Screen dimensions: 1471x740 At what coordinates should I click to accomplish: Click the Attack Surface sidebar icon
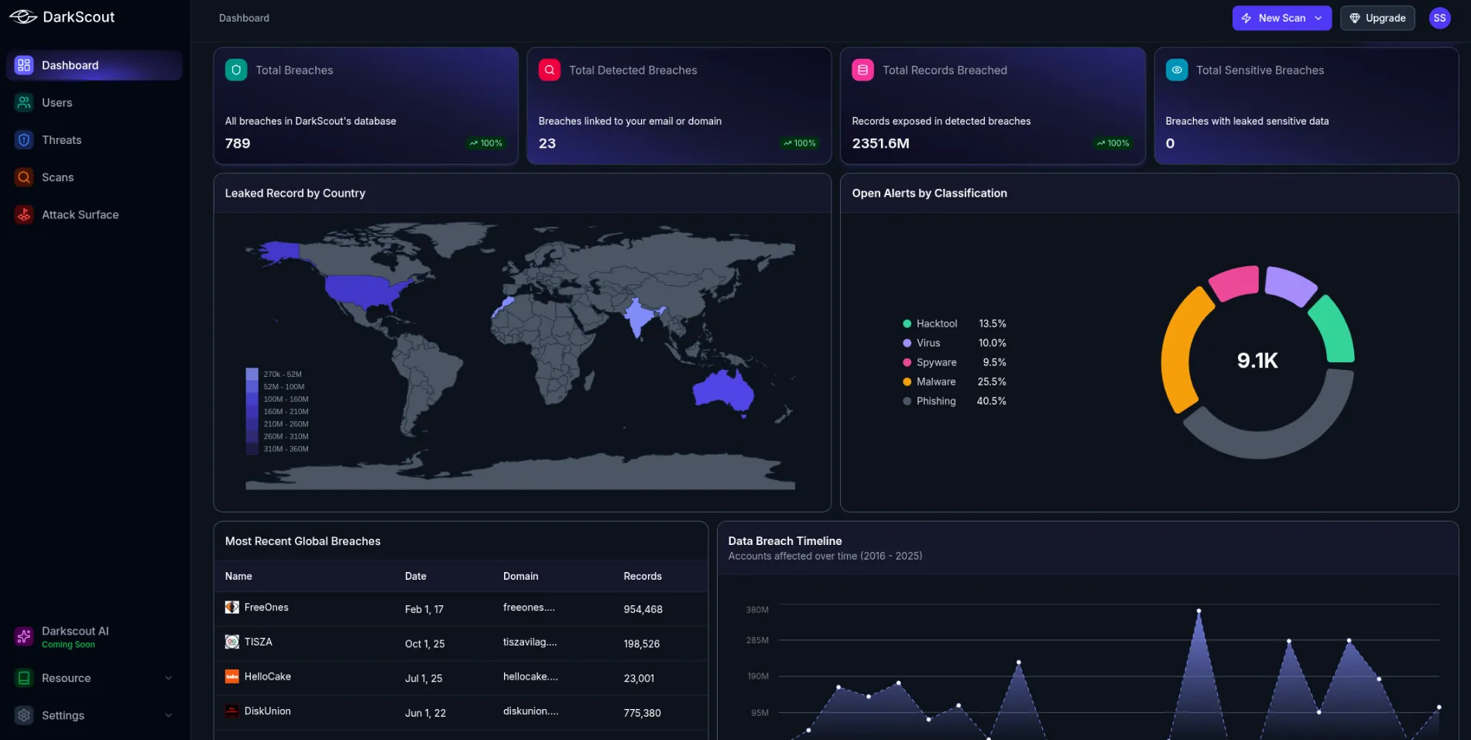(24, 214)
